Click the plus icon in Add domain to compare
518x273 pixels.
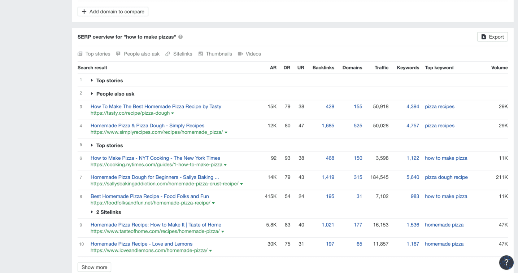pyautogui.click(x=84, y=12)
